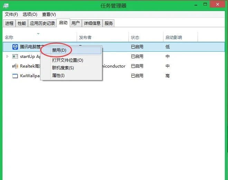The image size is (228, 180).
Task: Click the 低 impact value for 腾讯电脑管家
Action: tap(168, 47)
